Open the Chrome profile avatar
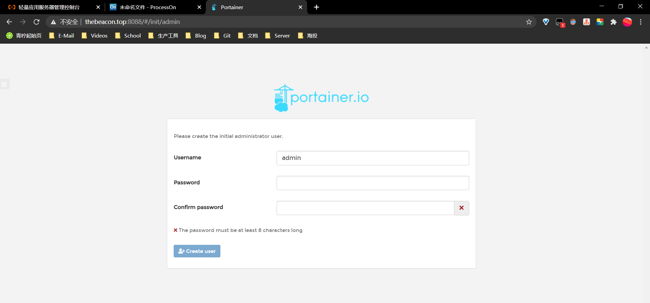 coord(627,22)
